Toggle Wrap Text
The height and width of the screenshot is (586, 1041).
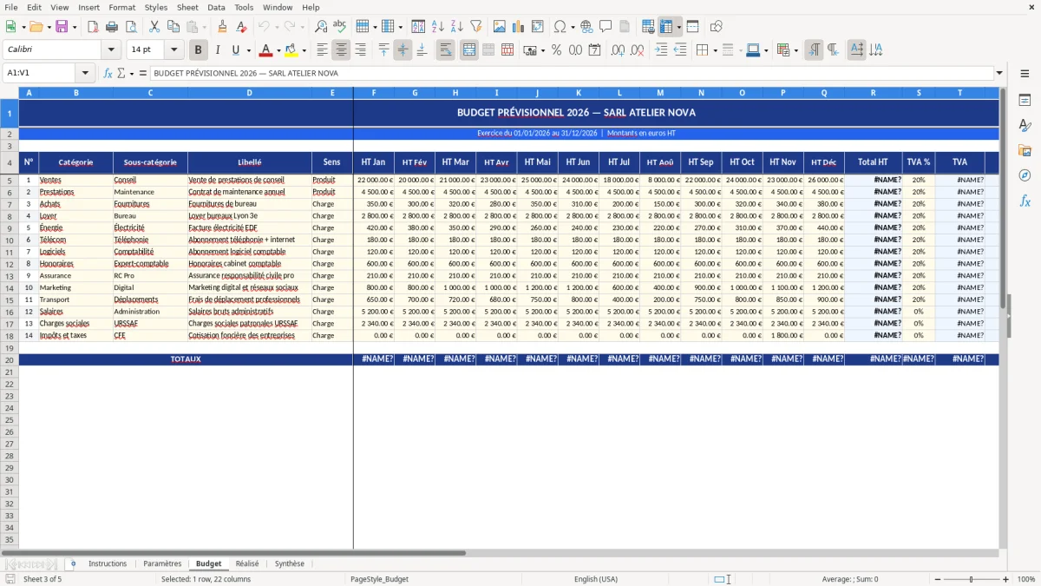(x=445, y=50)
